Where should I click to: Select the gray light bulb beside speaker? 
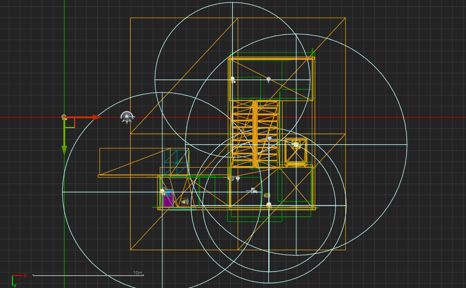pos(238,179)
